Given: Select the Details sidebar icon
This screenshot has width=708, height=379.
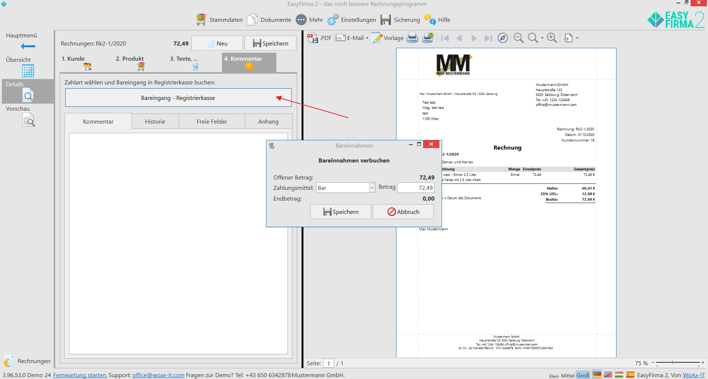Looking at the screenshot, I should coord(28,95).
